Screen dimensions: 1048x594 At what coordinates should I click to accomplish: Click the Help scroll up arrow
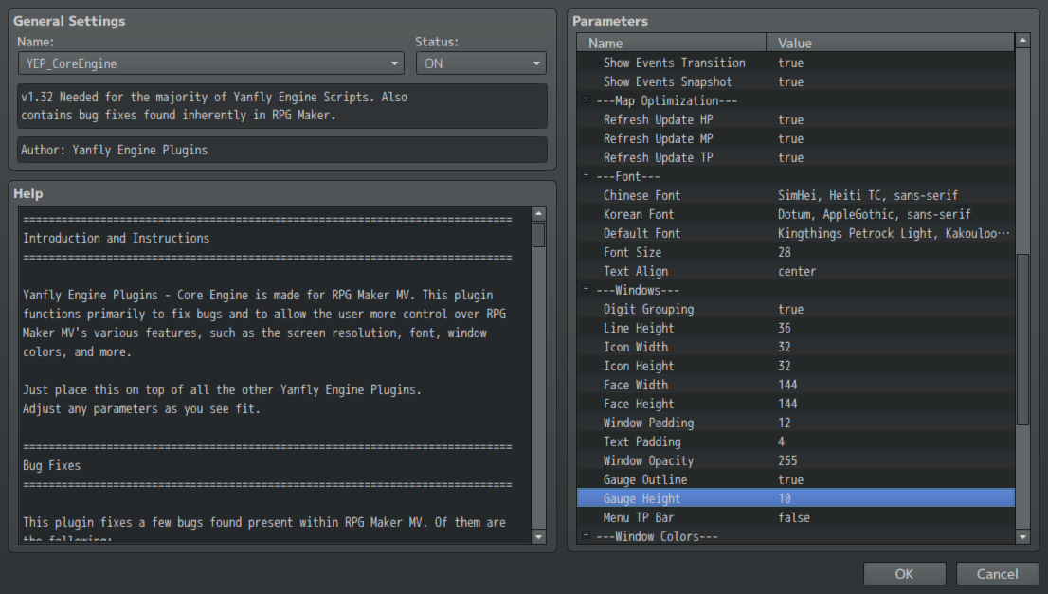pos(539,214)
